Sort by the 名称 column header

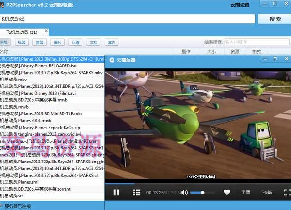point(86,51)
